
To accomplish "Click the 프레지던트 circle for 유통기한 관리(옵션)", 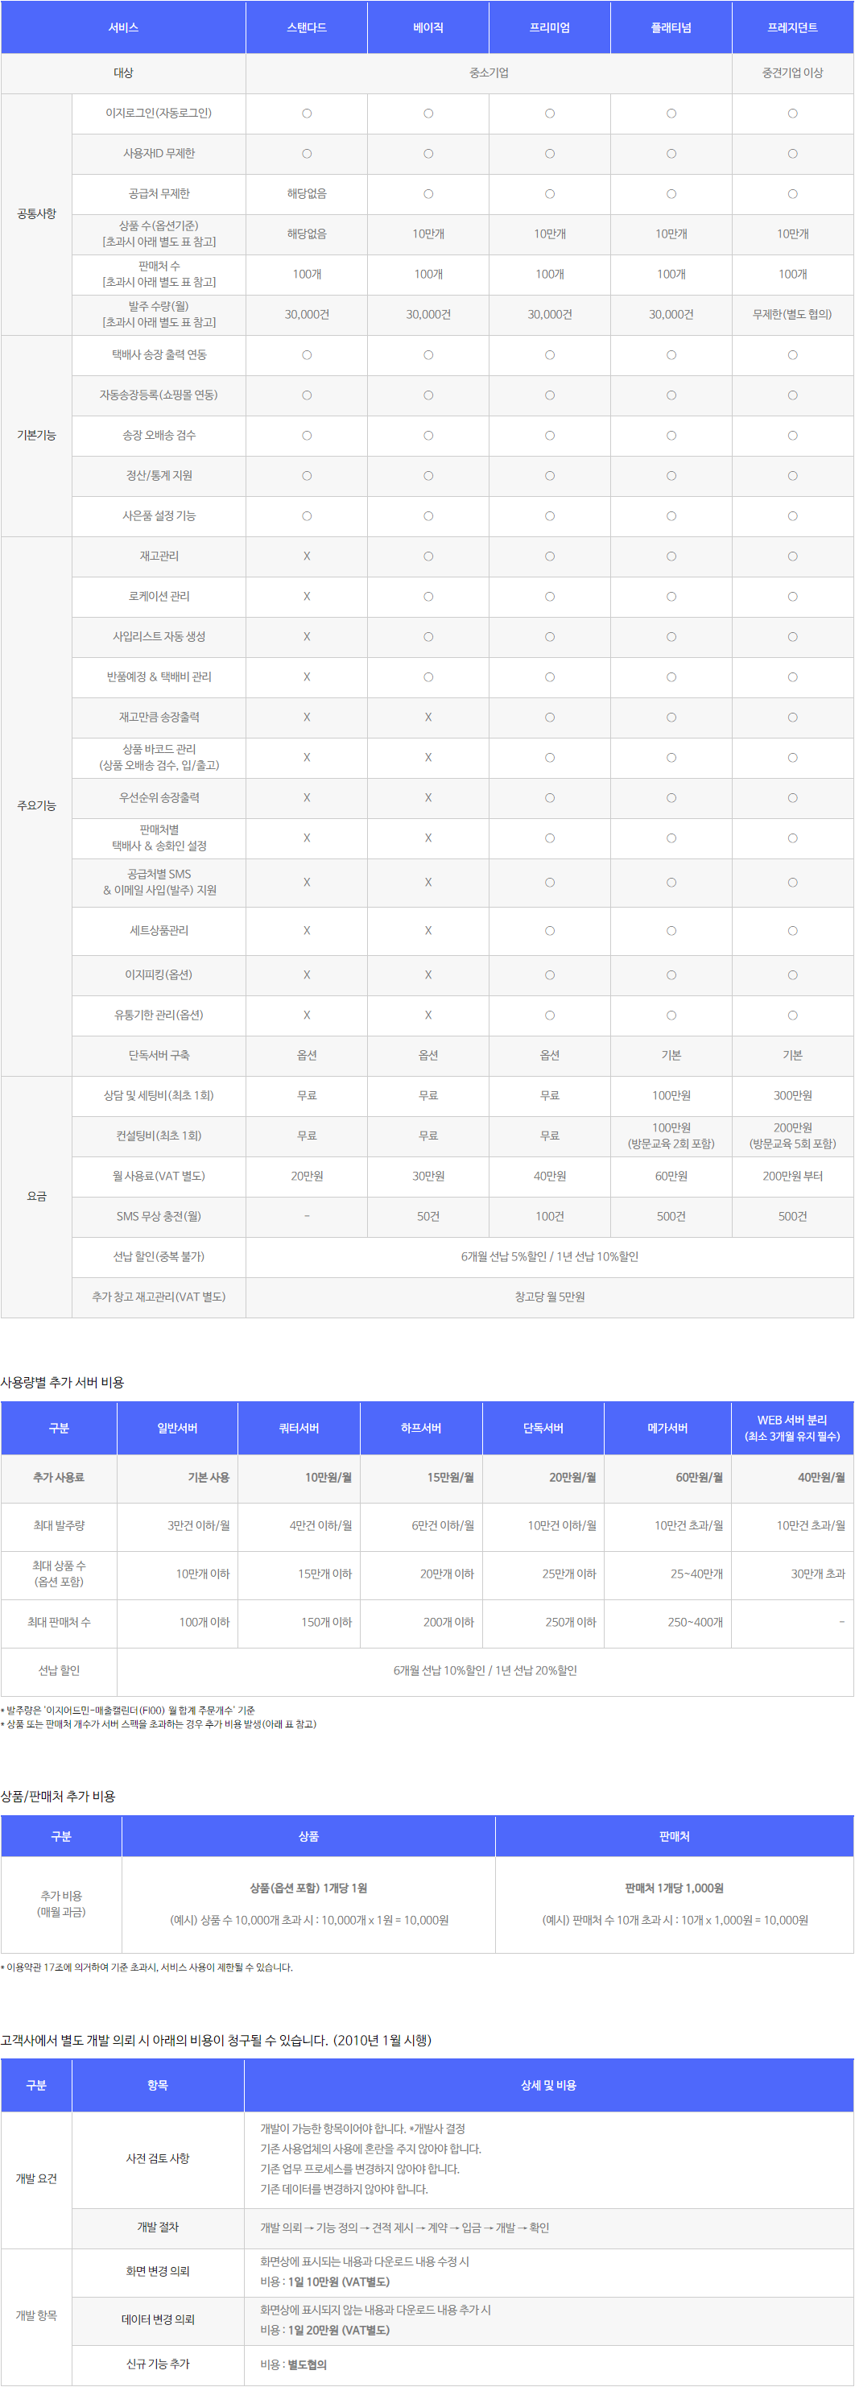I will pyautogui.click(x=792, y=1015).
